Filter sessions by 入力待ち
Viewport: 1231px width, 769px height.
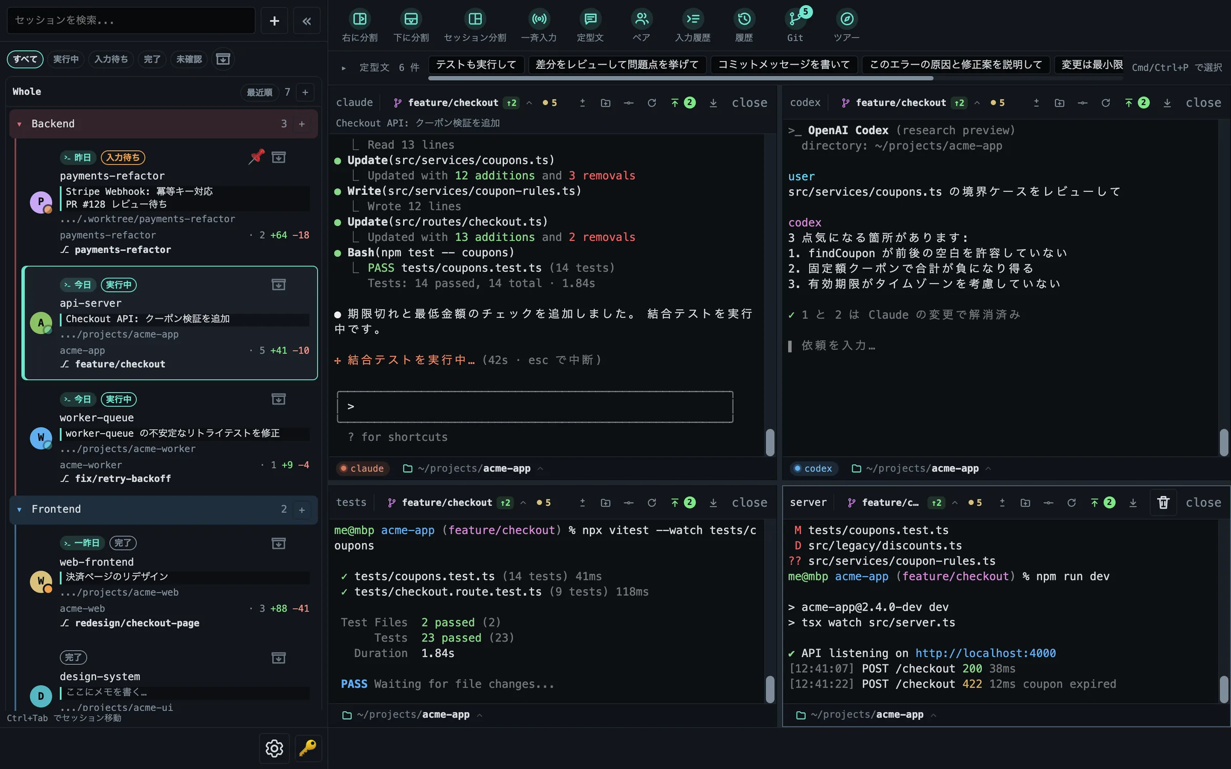pyautogui.click(x=111, y=59)
